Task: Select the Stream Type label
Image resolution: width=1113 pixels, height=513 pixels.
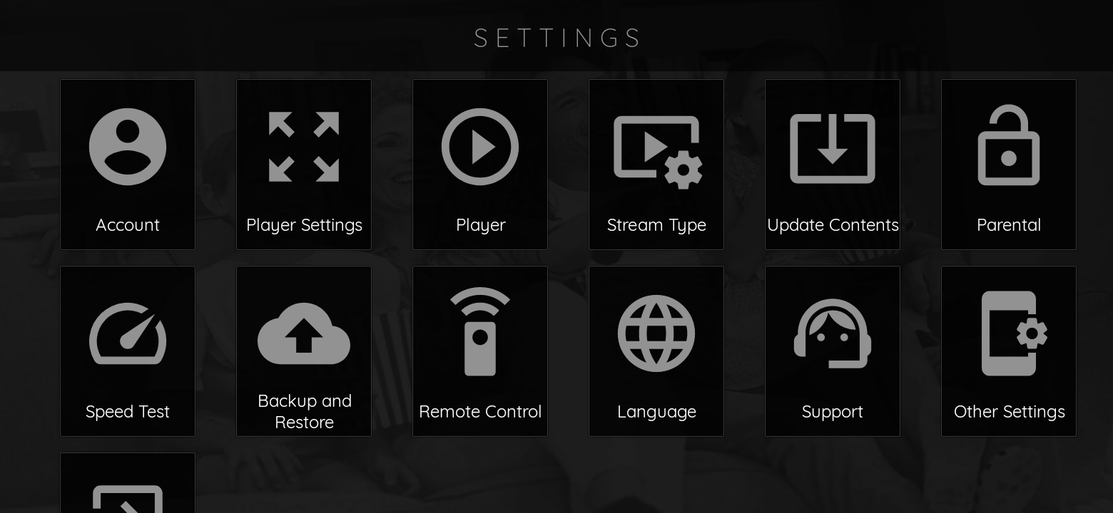Action: coord(656,225)
